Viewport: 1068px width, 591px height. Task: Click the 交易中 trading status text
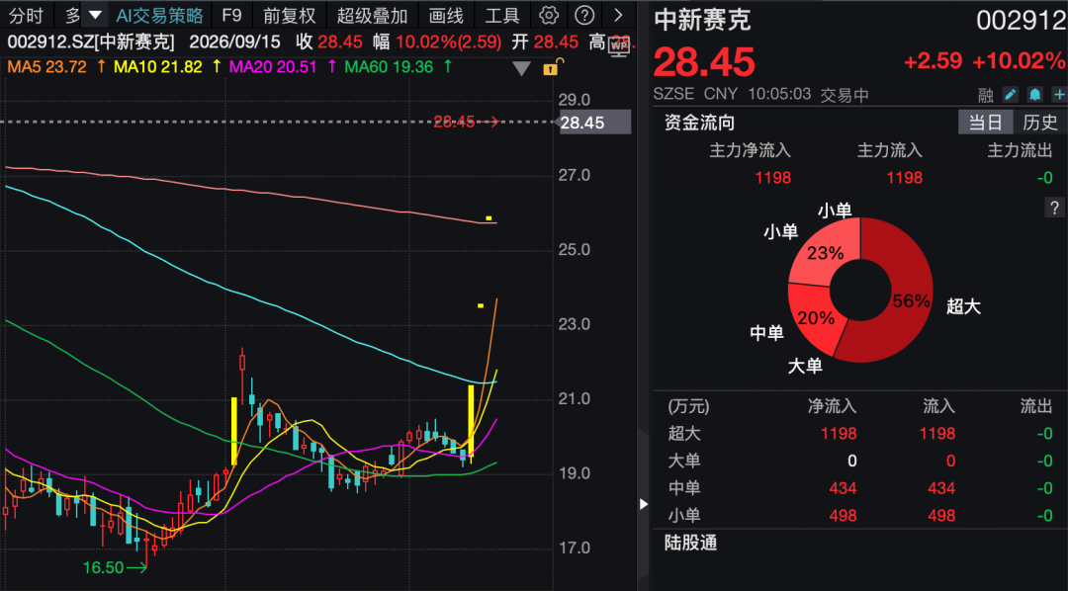[845, 95]
